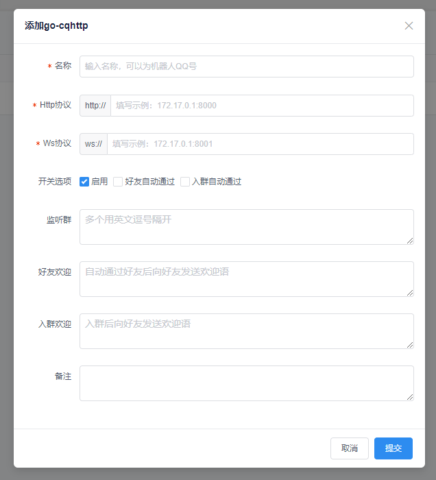
Task: Click the 好友欢迎 textarea
Action: [x=247, y=279]
